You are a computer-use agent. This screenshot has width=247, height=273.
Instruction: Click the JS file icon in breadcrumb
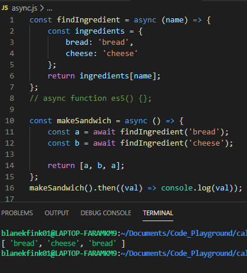[5, 8]
